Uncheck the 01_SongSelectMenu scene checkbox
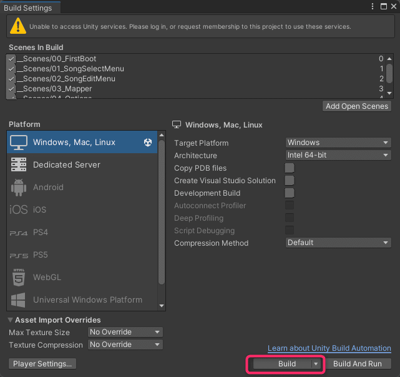This screenshot has height=377, width=400. pyautogui.click(x=11, y=69)
